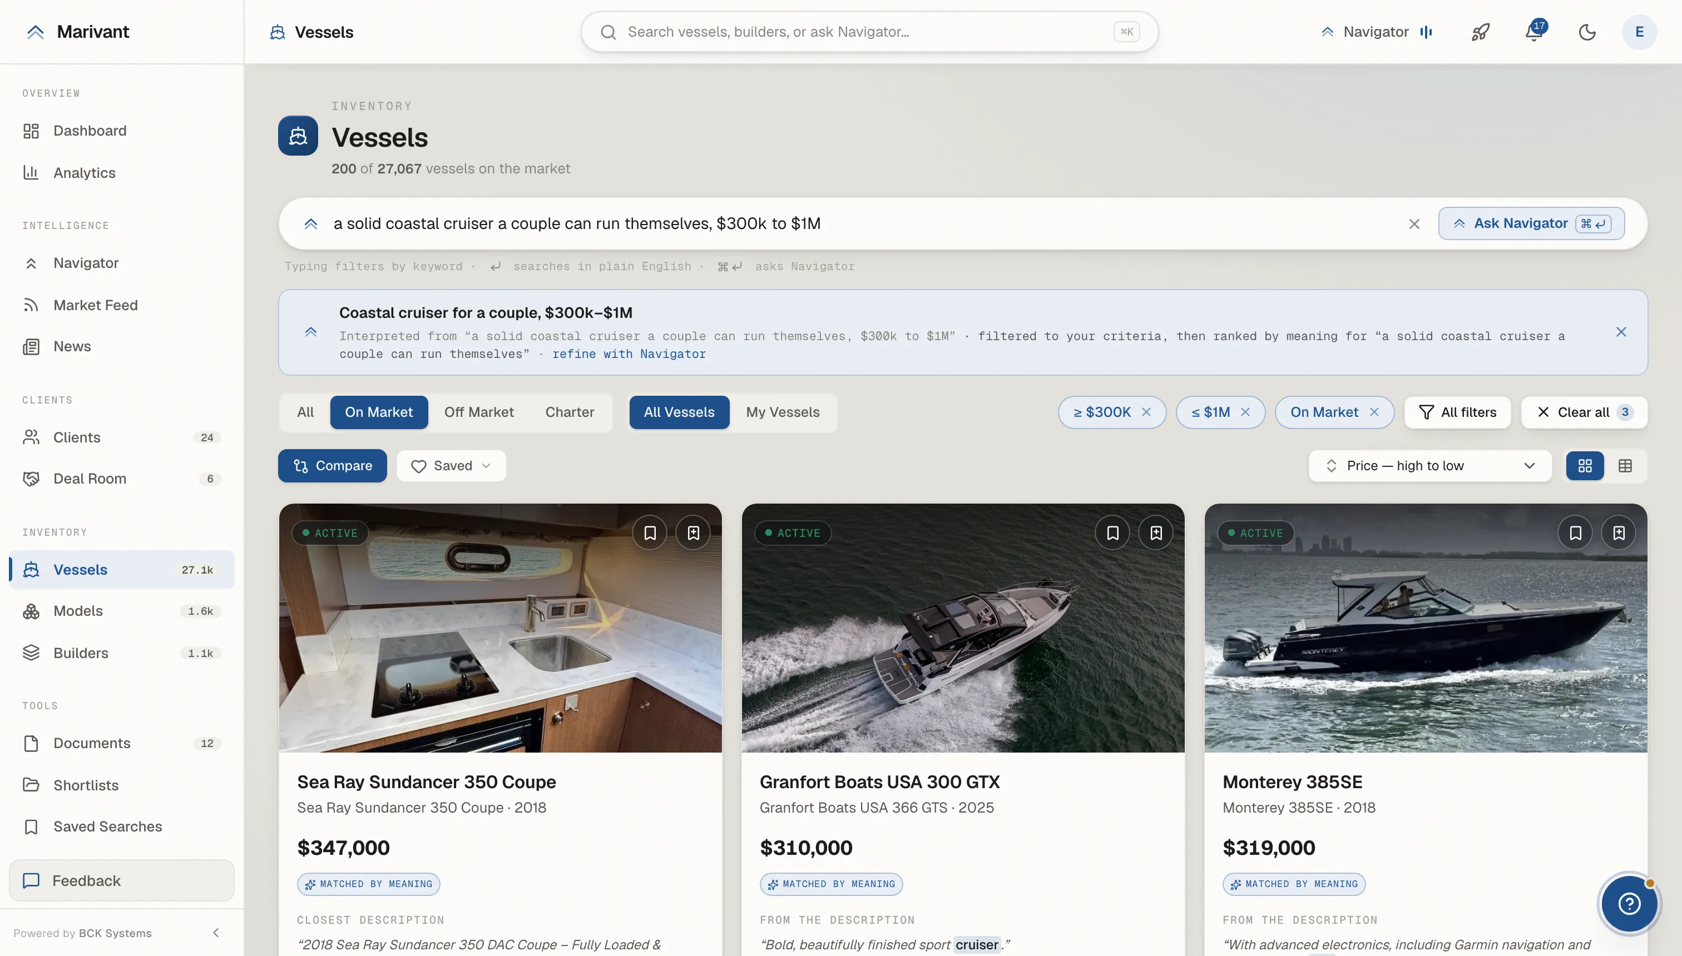Click refine with Navigator link
The height and width of the screenshot is (956, 1682).
pos(629,354)
